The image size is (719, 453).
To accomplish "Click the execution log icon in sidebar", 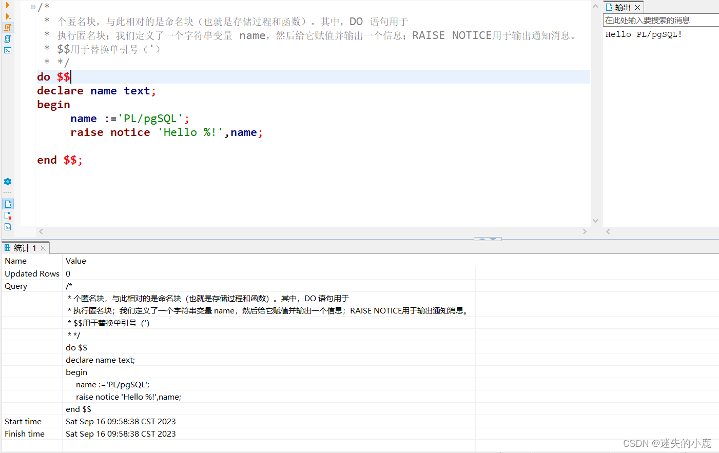I will point(8,215).
